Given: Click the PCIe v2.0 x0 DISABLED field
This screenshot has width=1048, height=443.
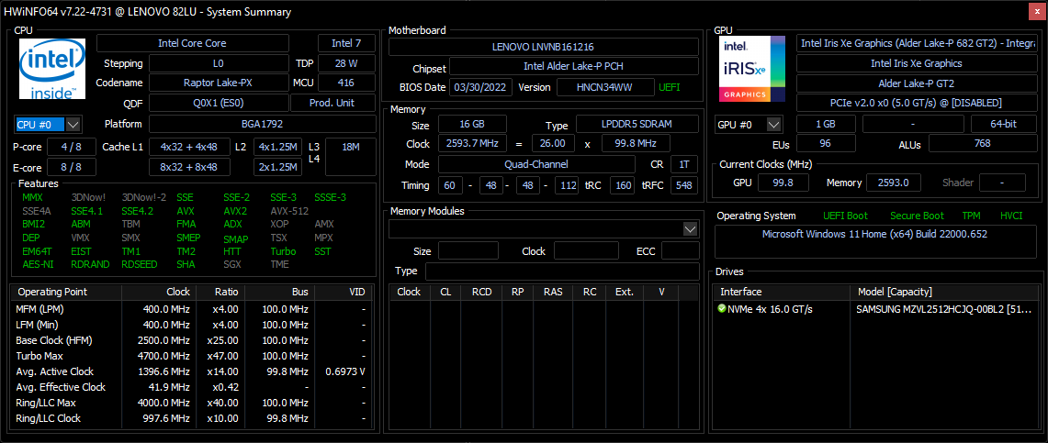Looking at the screenshot, I should pos(918,104).
